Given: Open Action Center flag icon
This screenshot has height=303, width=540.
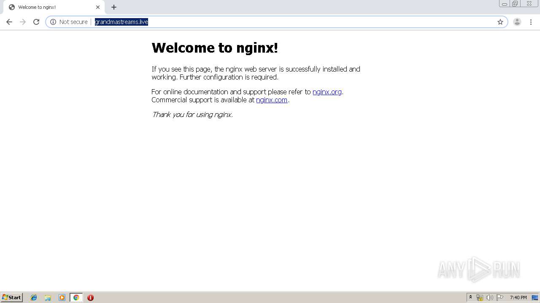Looking at the screenshot, I should [x=500, y=298].
